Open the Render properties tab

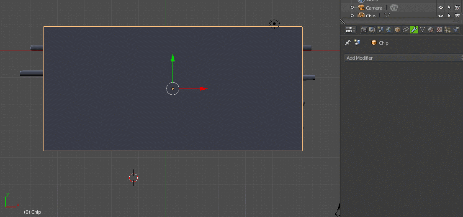pyautogui.click(x=364, y=30)
